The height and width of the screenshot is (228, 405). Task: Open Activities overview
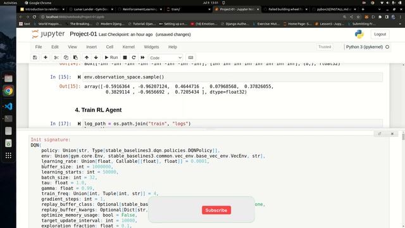pyautogui.click(x=10, y=3)
